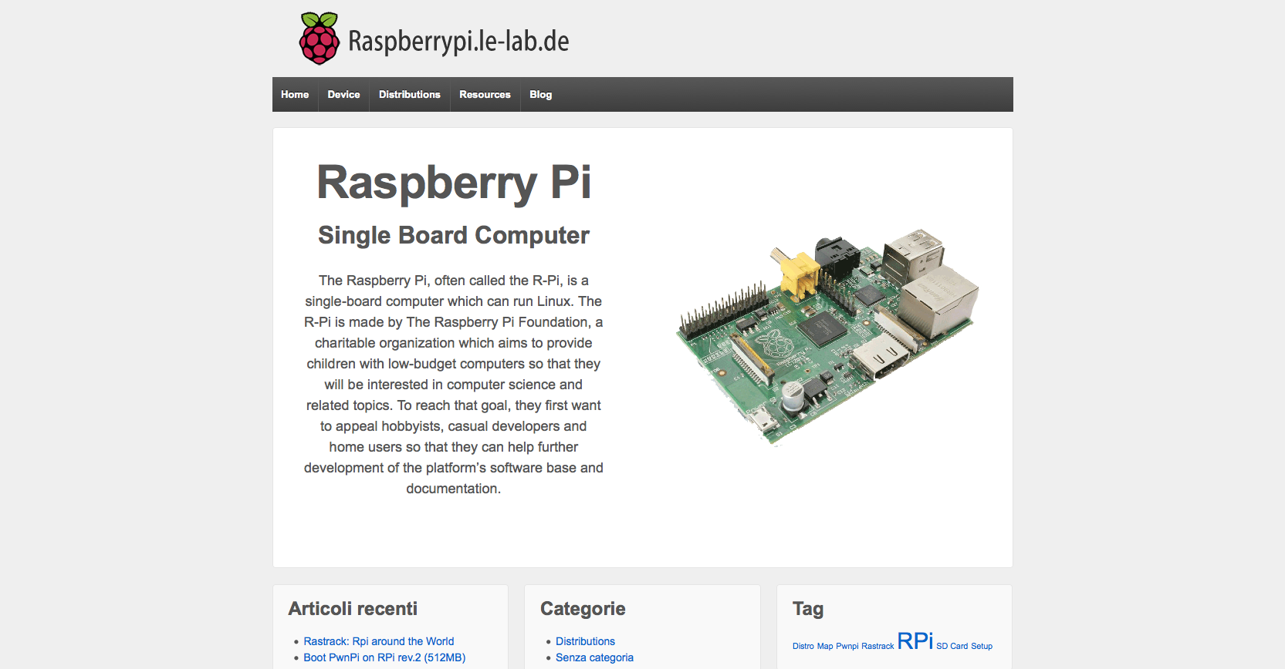Viewport: 1285px width, 669px height.
Task: Select the Pwnpi tag
Action: point(847,646)
